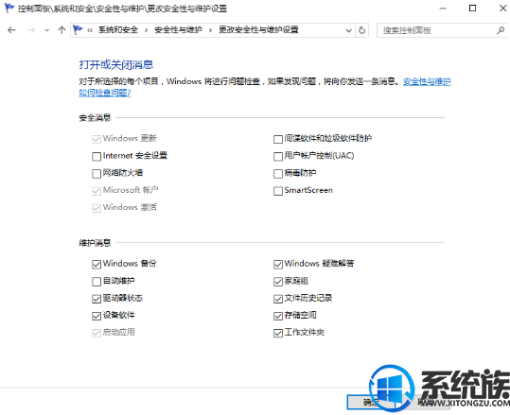Viewport: 510px width, 415px height.
Task: Click the greyed Windows 更新 checkbox
Action: (x=97, y=139)
